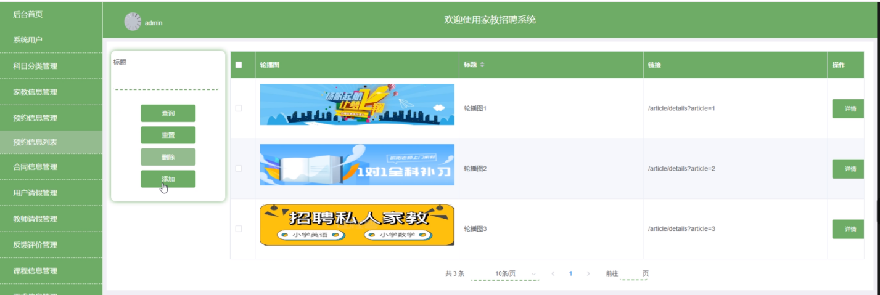Click the 轮播图1 banner thumbnail

tap(357, 105)
